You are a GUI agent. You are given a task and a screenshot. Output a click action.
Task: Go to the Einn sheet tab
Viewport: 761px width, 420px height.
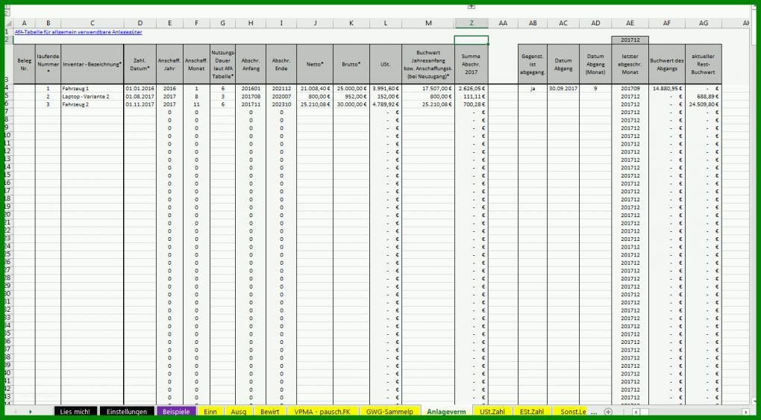point(210,412)
